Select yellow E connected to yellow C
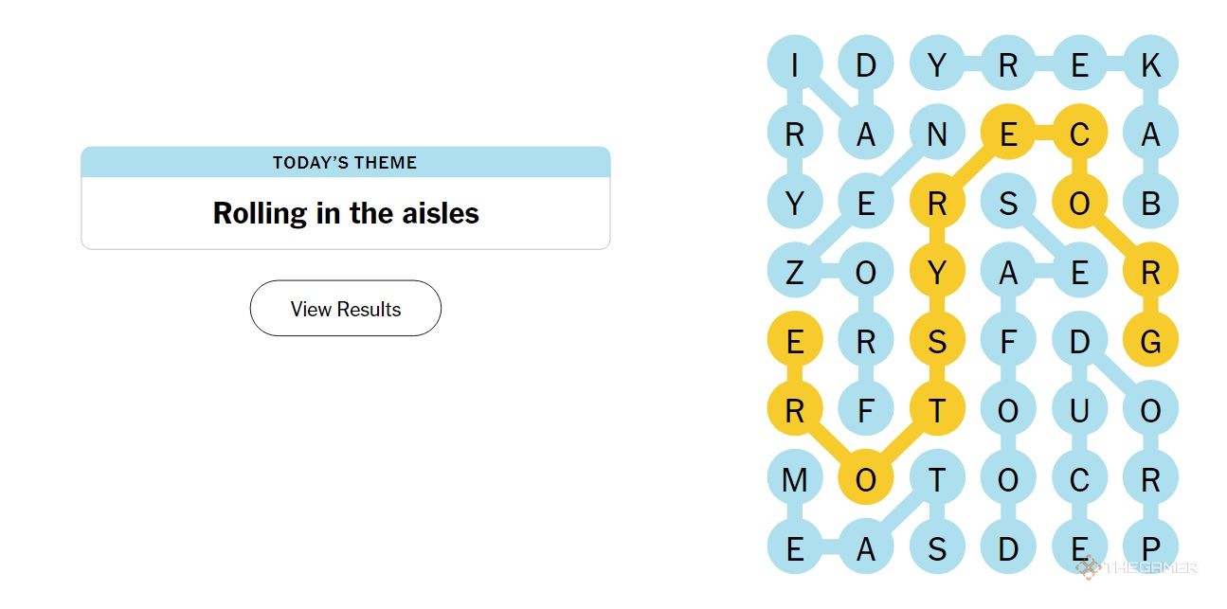This screenshot has width=1227, height=609. tap(1008, 134)
